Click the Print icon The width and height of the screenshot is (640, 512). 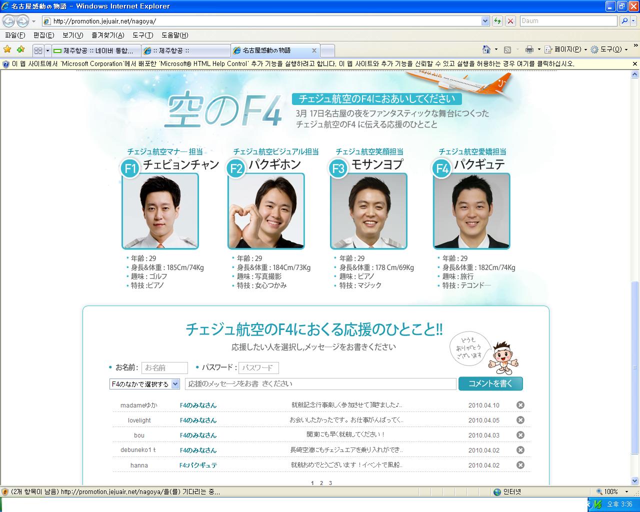click(x=529, y=49)
